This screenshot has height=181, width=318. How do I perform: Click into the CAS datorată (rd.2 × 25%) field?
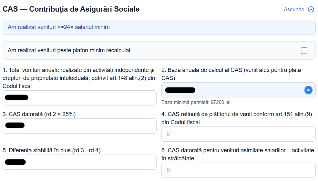coord(79,126)
